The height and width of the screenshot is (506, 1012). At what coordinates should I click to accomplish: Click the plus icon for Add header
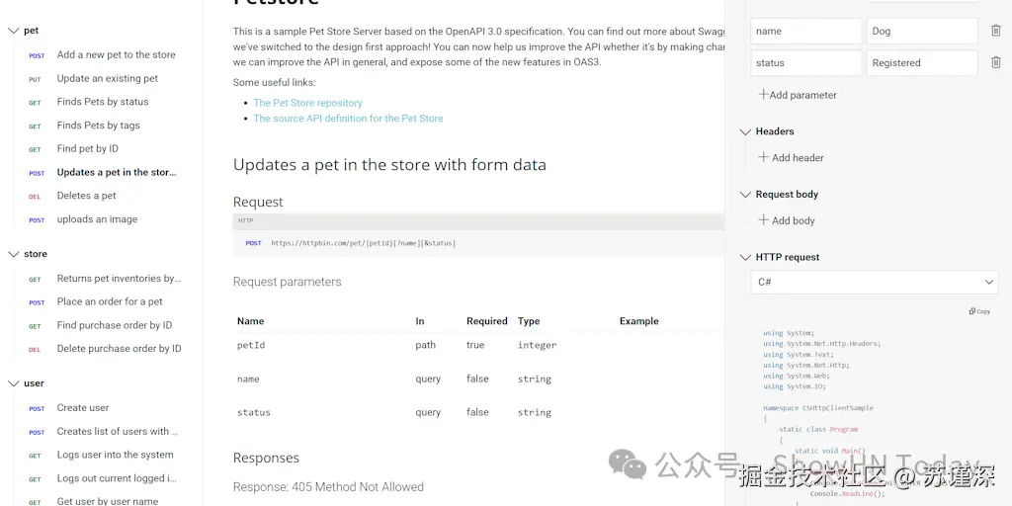coord(763,157)
